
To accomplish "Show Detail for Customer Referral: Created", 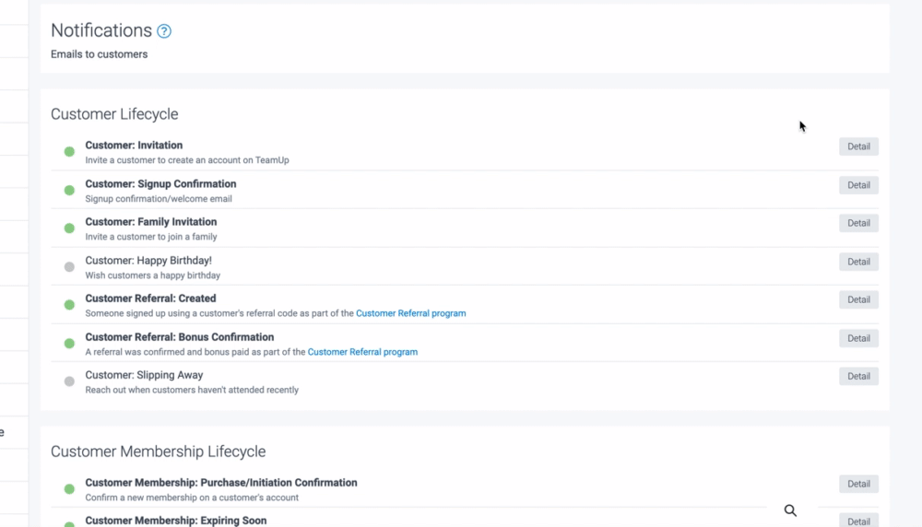I will pos(858,299).
